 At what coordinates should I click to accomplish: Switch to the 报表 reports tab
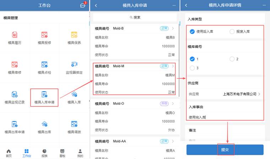(x=44, y=153)
